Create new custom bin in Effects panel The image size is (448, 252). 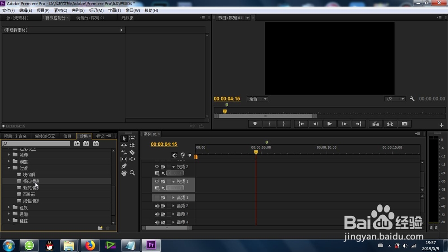point(100,228)
